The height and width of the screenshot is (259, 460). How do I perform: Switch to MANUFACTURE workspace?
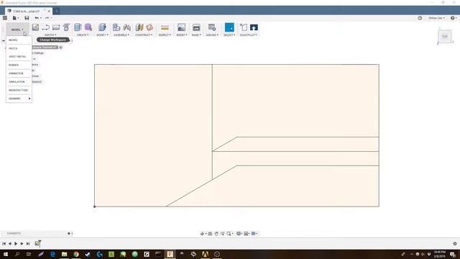(19, 90)
